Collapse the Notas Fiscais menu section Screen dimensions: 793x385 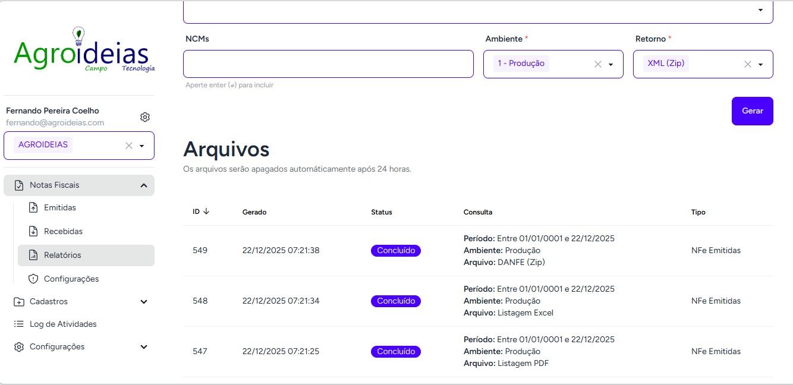tap(144, 185)
